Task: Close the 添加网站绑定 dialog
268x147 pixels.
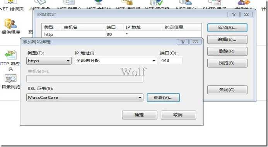Action: point(195,42)
